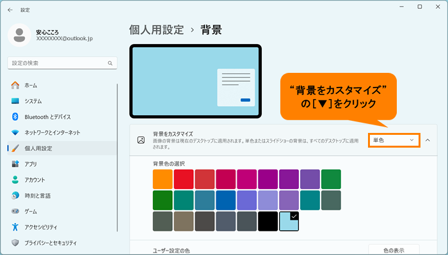
Task: Open プライバシーとセキュリティ settings
Action: [61, 243]
